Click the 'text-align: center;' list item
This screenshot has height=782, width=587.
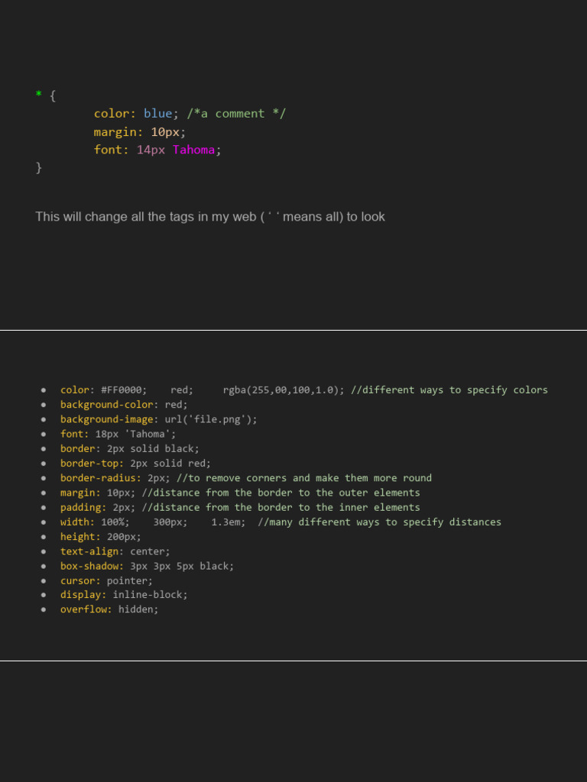click(x=115, y=551)
